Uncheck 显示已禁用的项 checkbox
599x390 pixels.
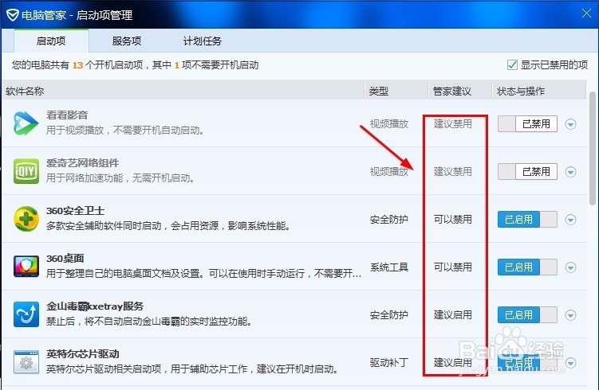click(512, 64)
